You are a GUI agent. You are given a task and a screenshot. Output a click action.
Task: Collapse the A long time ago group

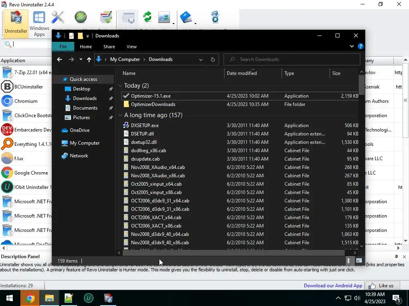click(x=121, y=115)
